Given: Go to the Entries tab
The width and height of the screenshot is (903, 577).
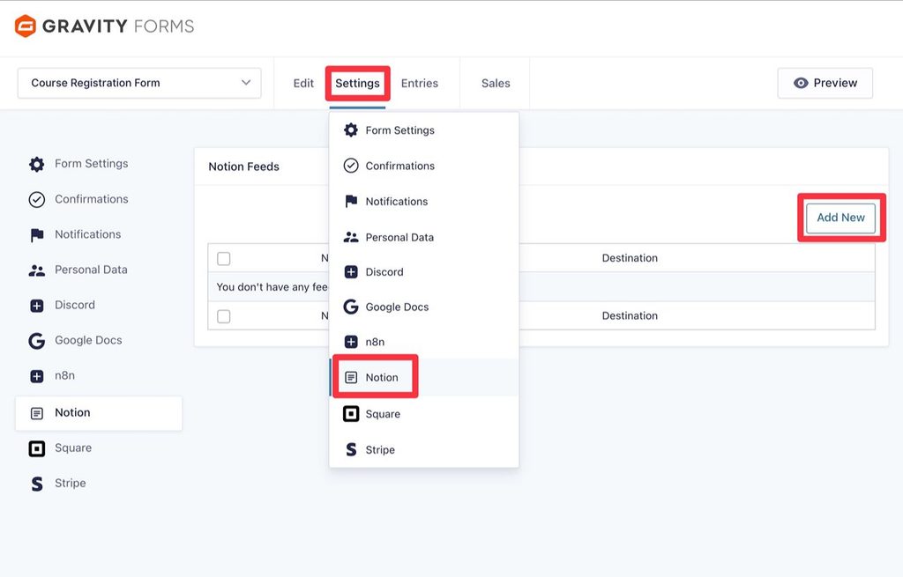Looking at the screenshot, I should pyautogui.click(x=419, y=84).
